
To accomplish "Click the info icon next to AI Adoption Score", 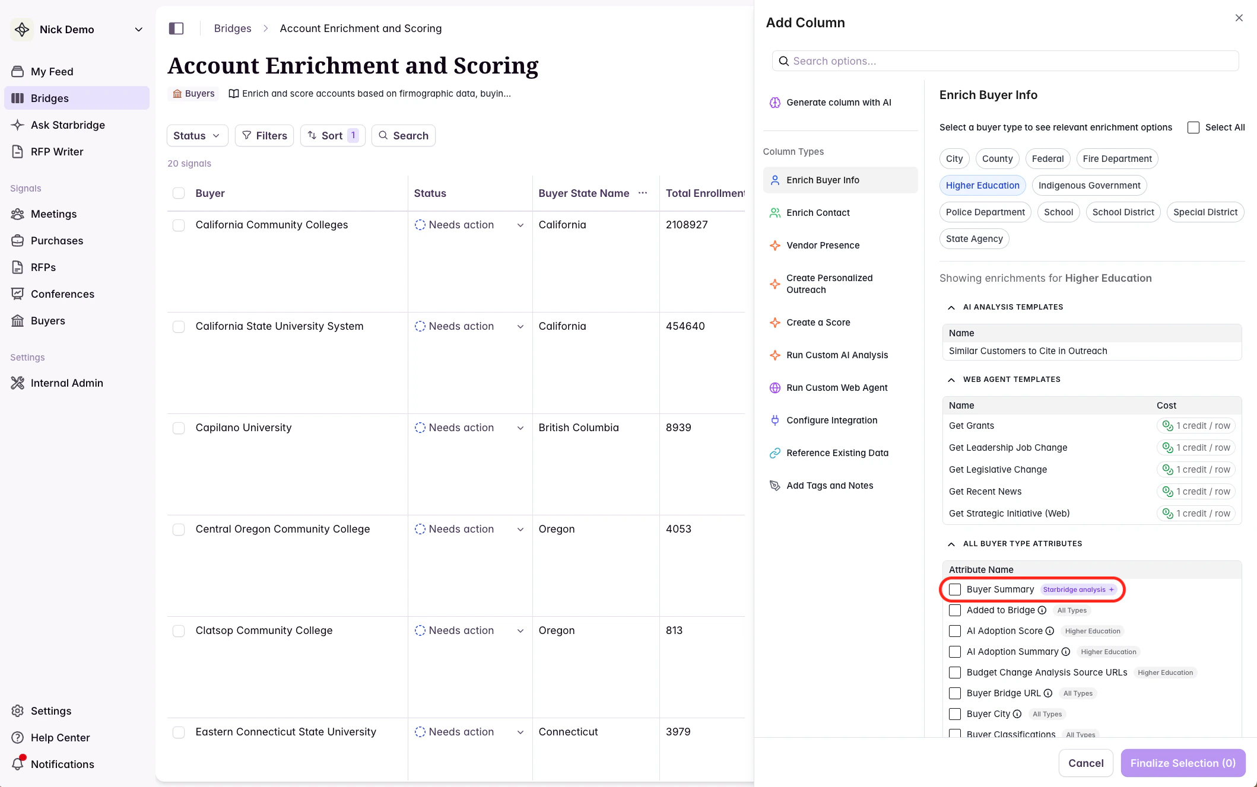I will [x=1050, y=631].
